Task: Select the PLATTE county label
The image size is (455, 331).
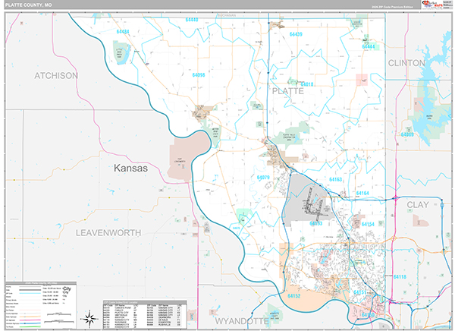Action: point(288,91)
